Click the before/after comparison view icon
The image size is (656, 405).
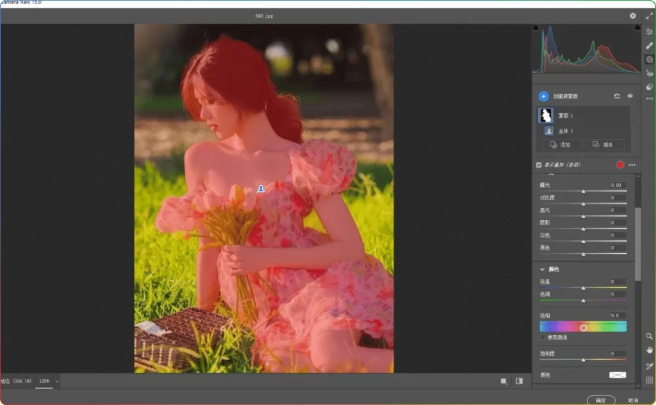click(519, 381)
